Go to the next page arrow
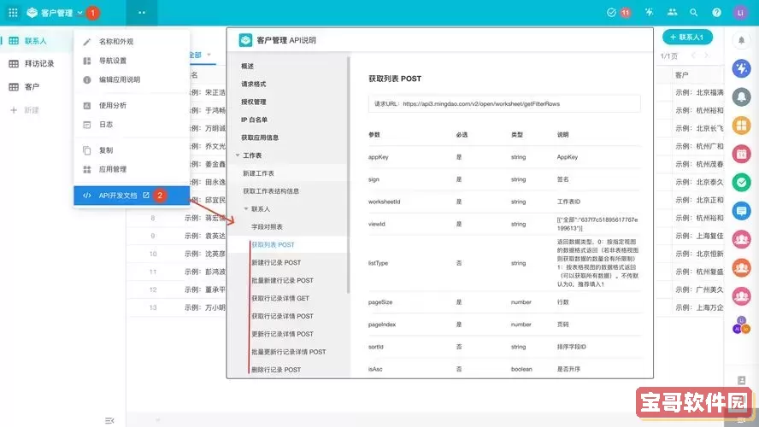The image size is (759, 427). [x=706, y=56]
